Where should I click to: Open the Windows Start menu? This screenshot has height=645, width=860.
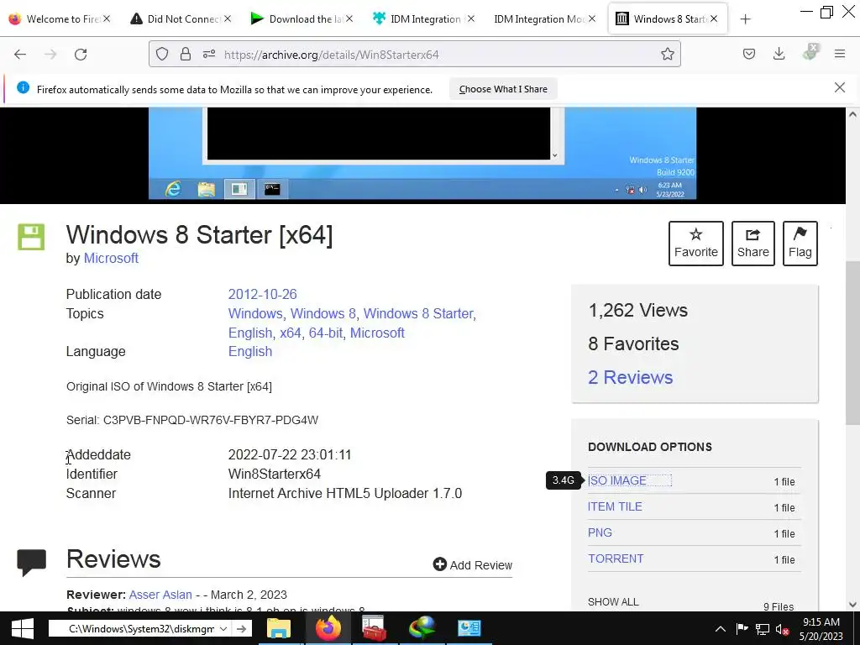(x=22, y=628)
